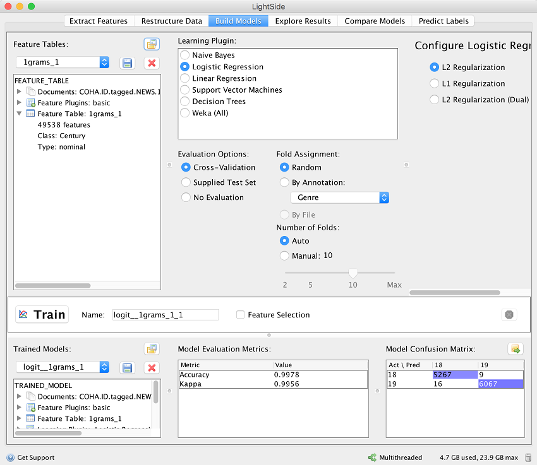Switch to the Predict Labels tab
The image size is (537, 465).
click(x=442, y=21)
